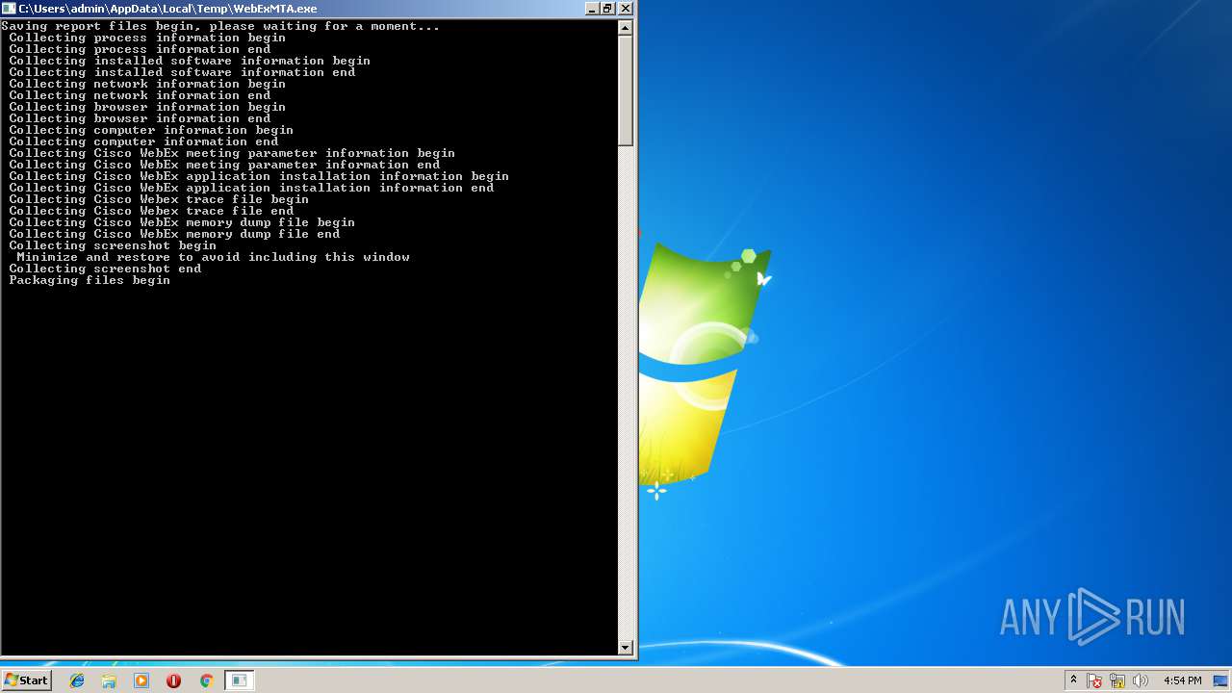Open Action Center flag icon in tray
This screenshot has width=1232, height=693.
point(1094,680)
